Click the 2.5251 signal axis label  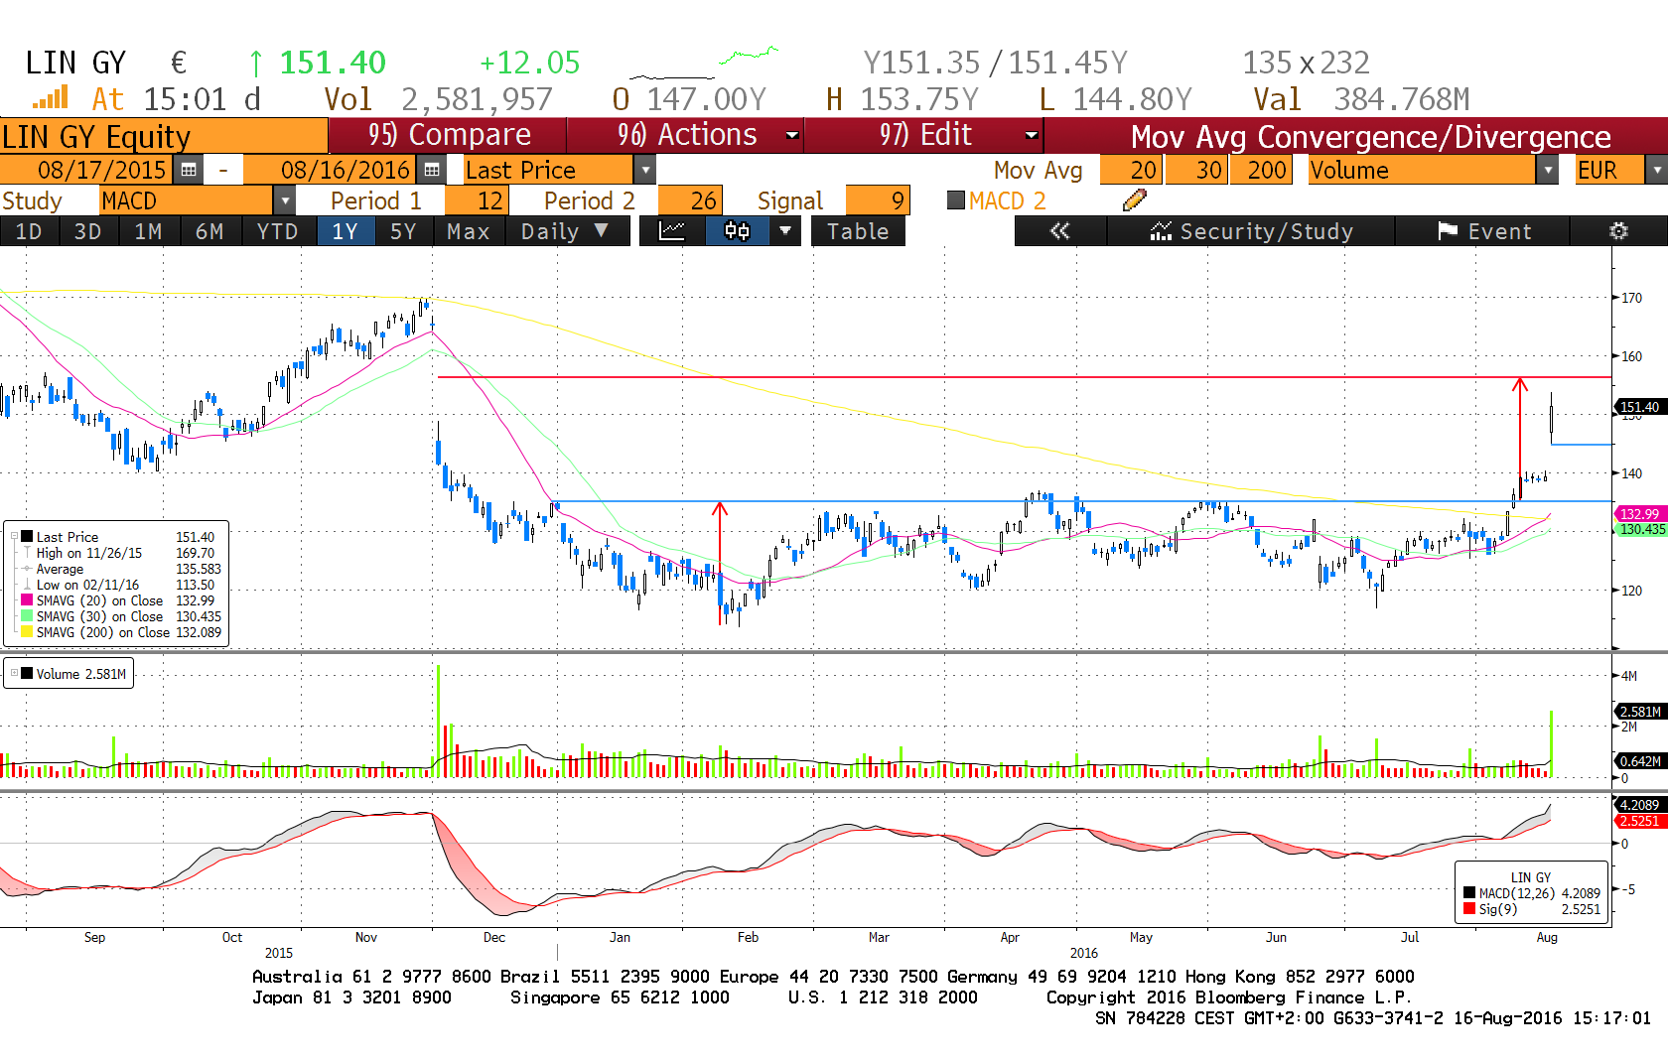[x=1639, y=821]
